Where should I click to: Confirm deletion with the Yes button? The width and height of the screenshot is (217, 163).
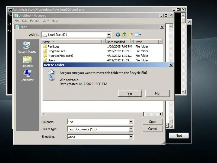[x=130, y=93]
